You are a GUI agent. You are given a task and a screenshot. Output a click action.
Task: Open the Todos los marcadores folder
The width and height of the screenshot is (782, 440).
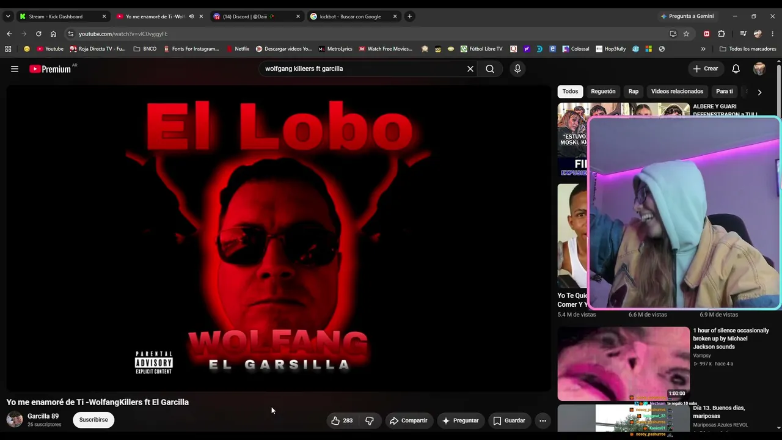748,49
